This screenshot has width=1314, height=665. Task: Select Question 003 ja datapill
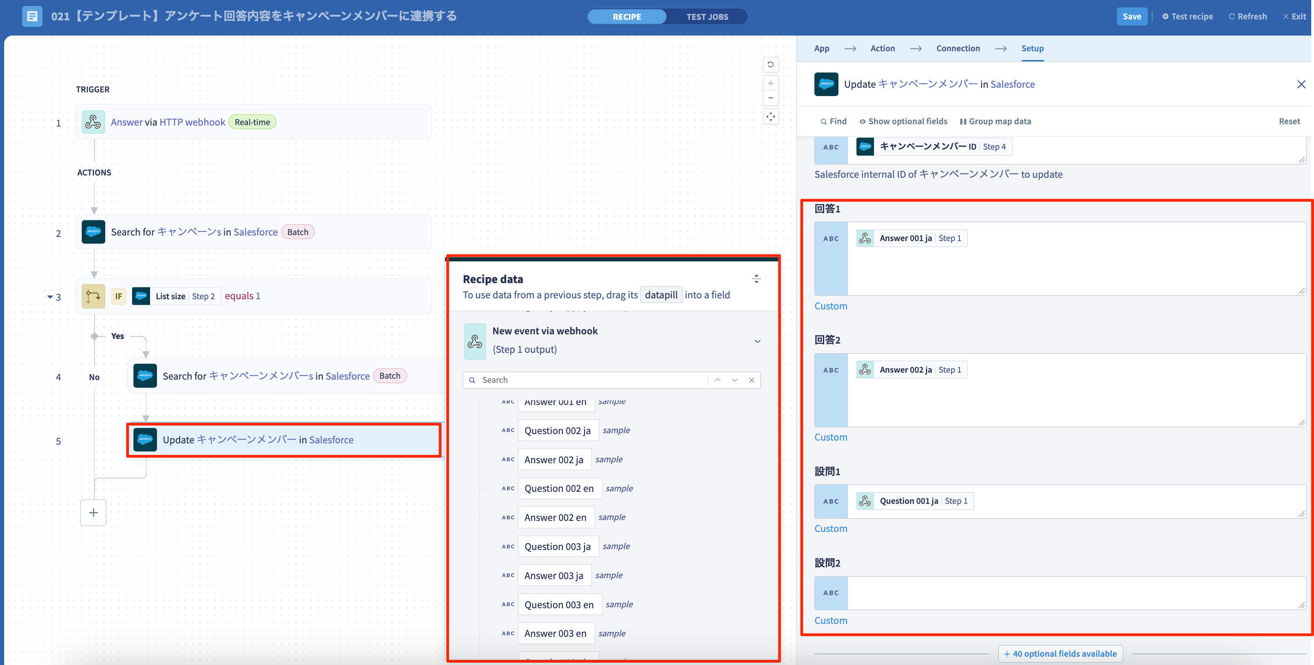pyautogui.click(x=558, y=546)
